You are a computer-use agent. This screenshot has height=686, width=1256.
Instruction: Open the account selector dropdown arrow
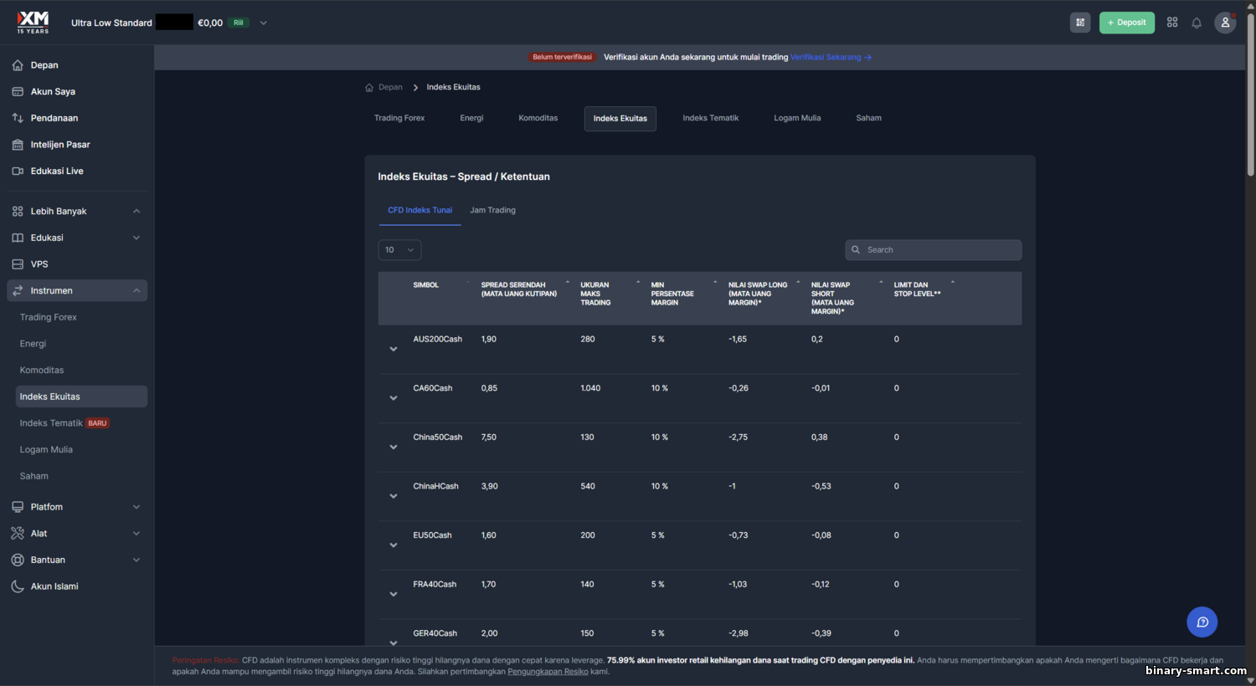click(x=263, y=23)
